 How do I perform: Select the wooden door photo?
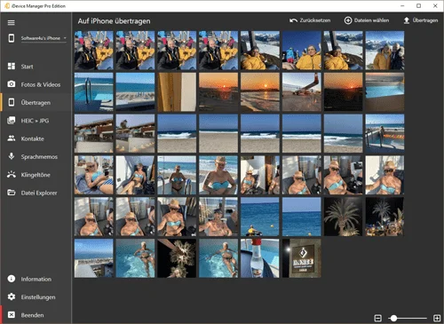coord(177,92)
